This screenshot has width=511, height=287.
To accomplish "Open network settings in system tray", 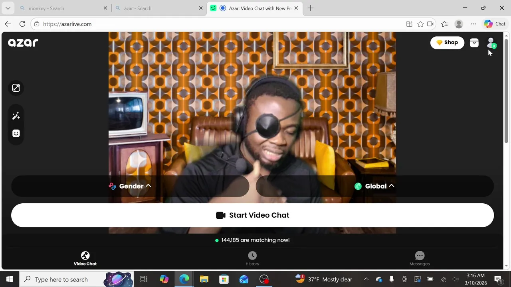I will [x=443, y=279].
